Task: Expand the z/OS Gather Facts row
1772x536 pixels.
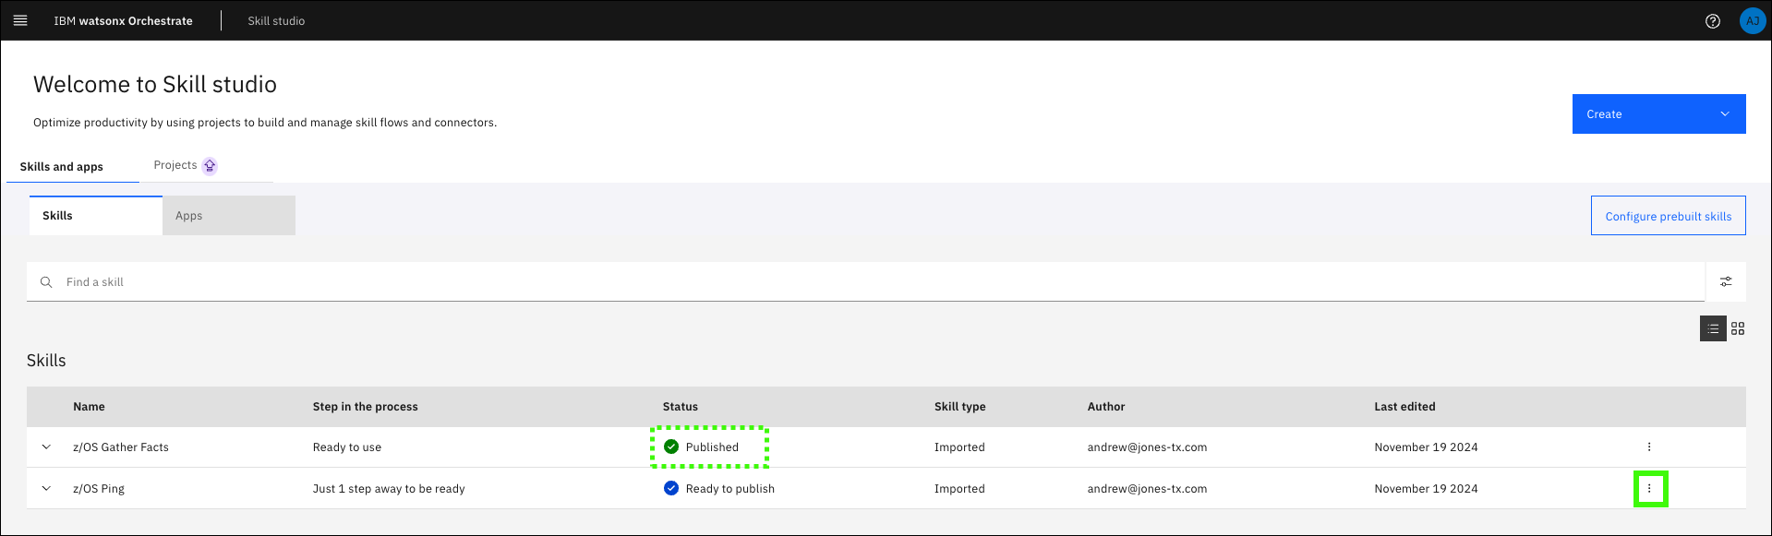Action: tap(46, 447)
